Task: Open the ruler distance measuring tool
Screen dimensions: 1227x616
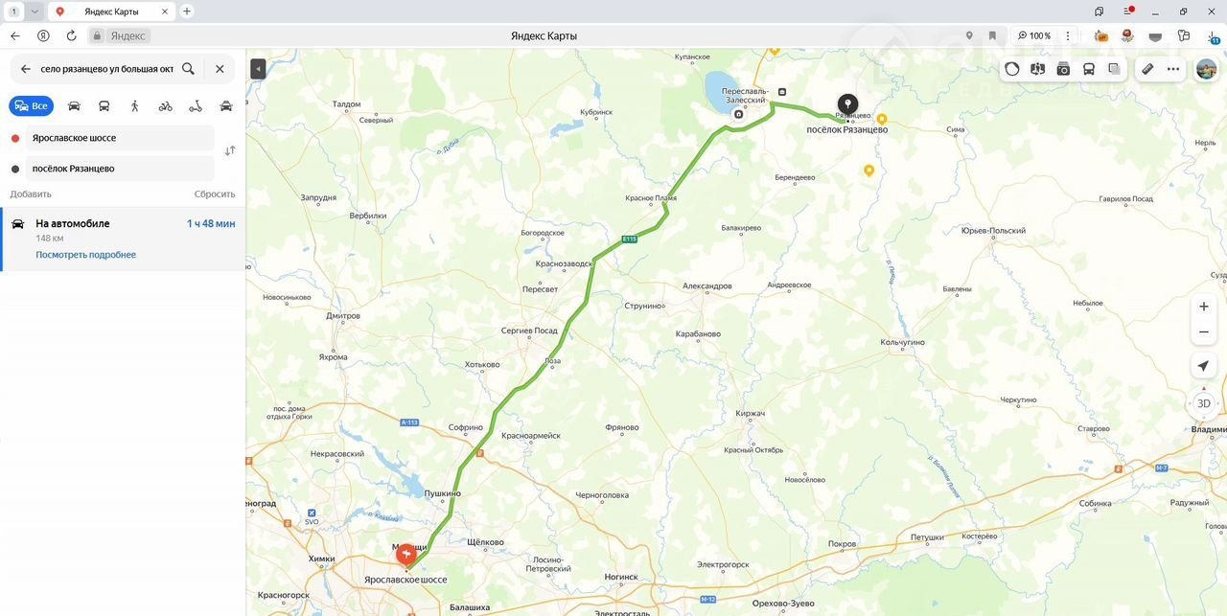Action: pyautogui.click(x=1147, y=69)
